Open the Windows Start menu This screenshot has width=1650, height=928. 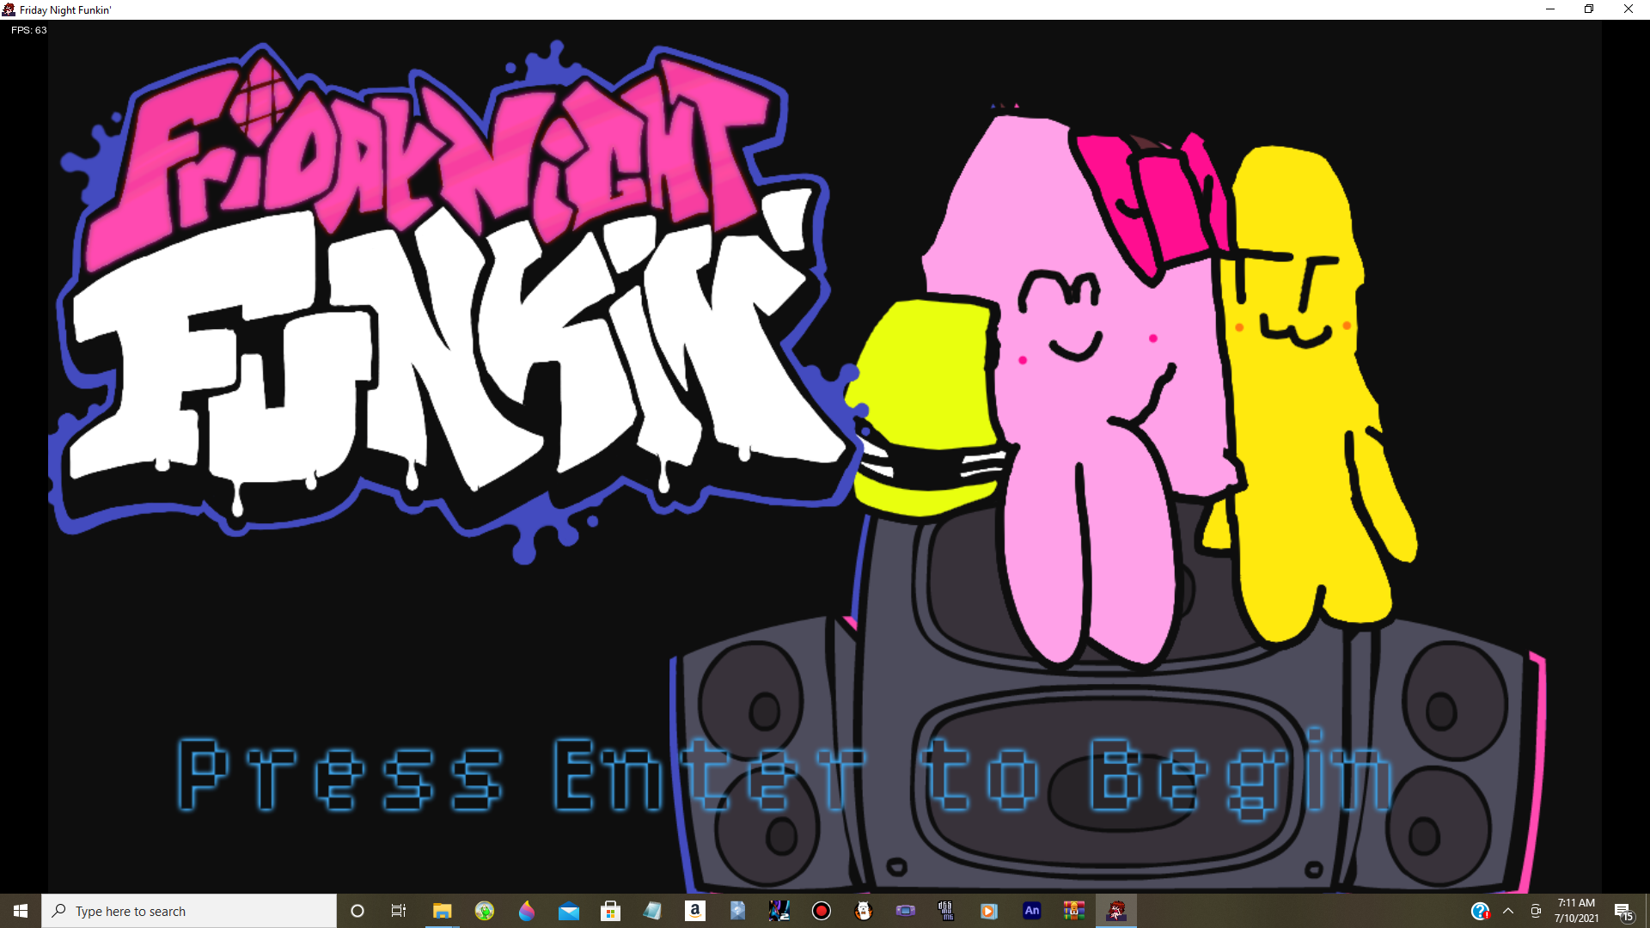21,911
